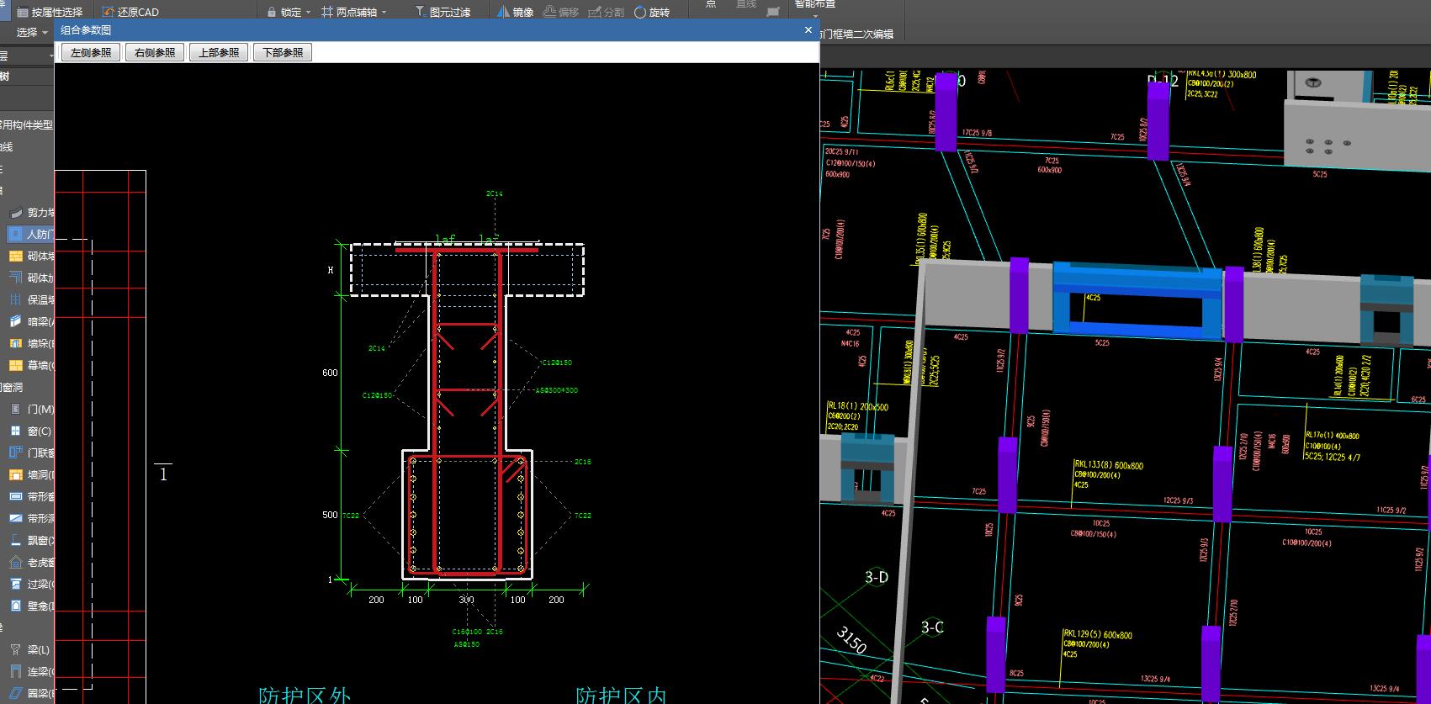The width and height of the screenshot is (1431, 704).
Task: Select 剪力墙 component in tree
Action: 31,213
